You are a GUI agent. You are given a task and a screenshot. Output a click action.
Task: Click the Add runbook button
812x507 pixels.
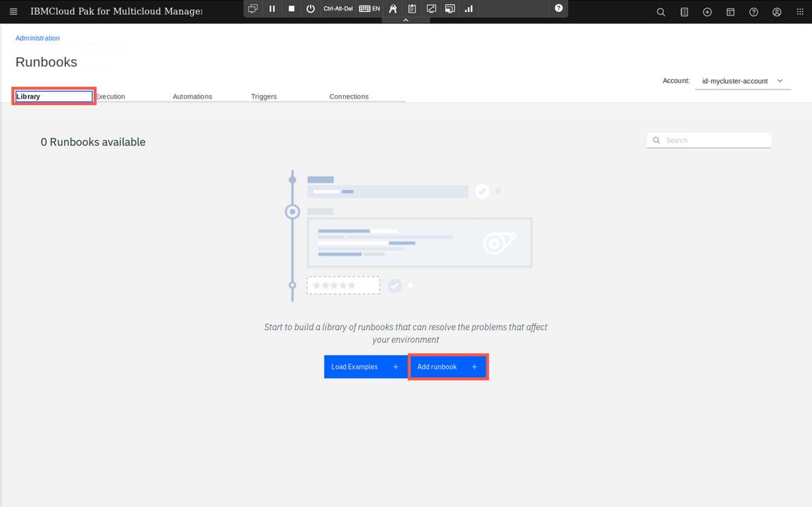coord(448,367)
